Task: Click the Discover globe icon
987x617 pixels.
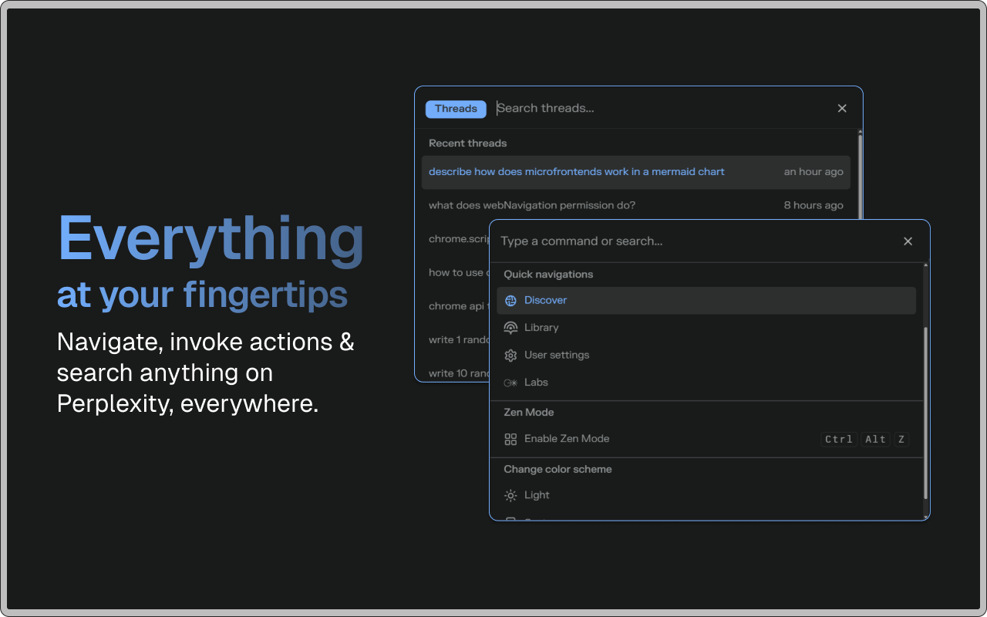Action: click(510, 301)
